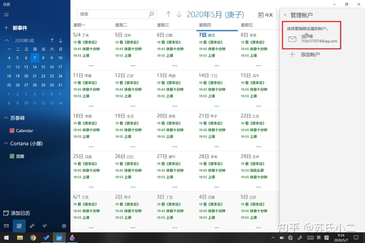The image size is (365, 243).
Task: Uncheck the Calendar checkbox
Action: coord(12,131)
